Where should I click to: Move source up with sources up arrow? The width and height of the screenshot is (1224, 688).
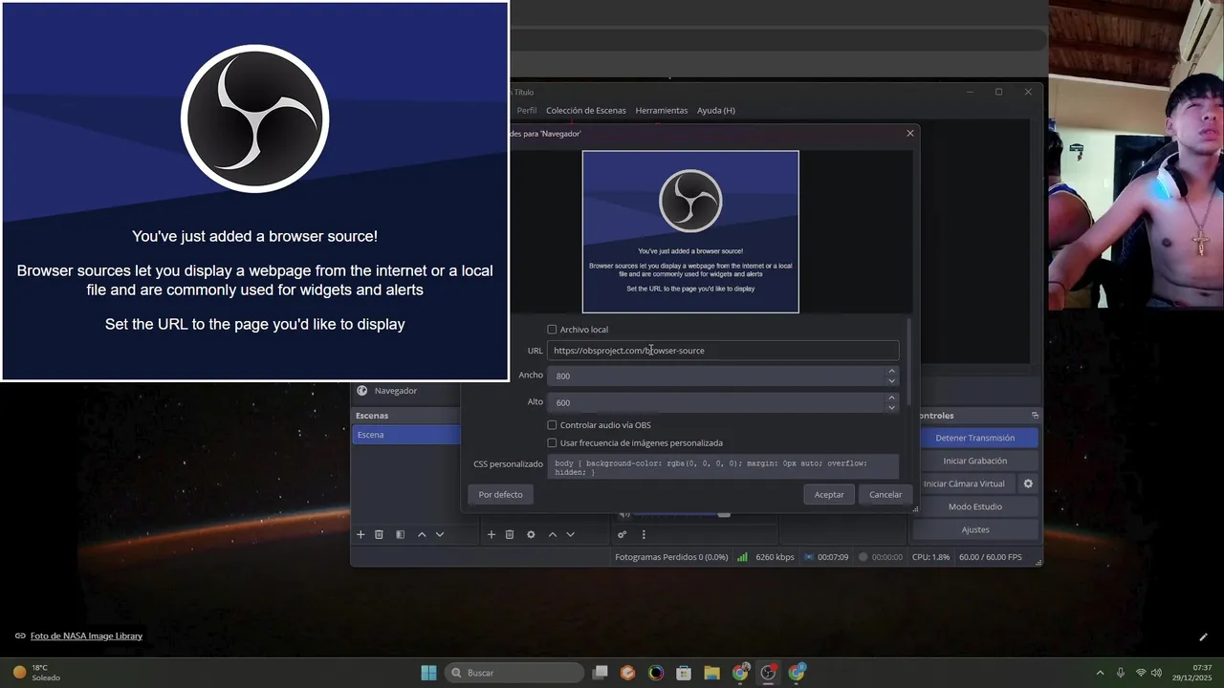pyautogui.click(x=552, y=535)
